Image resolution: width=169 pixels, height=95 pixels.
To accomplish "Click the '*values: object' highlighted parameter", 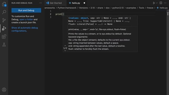I will [x=79, y=18].
